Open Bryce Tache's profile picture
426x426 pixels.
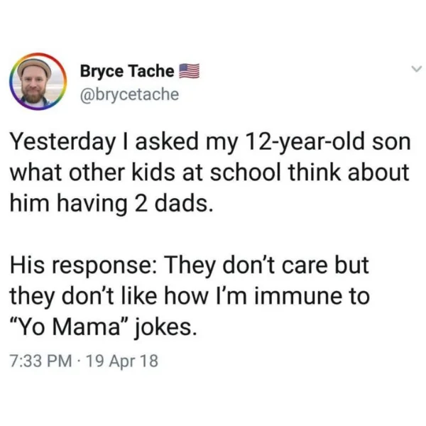38,82
